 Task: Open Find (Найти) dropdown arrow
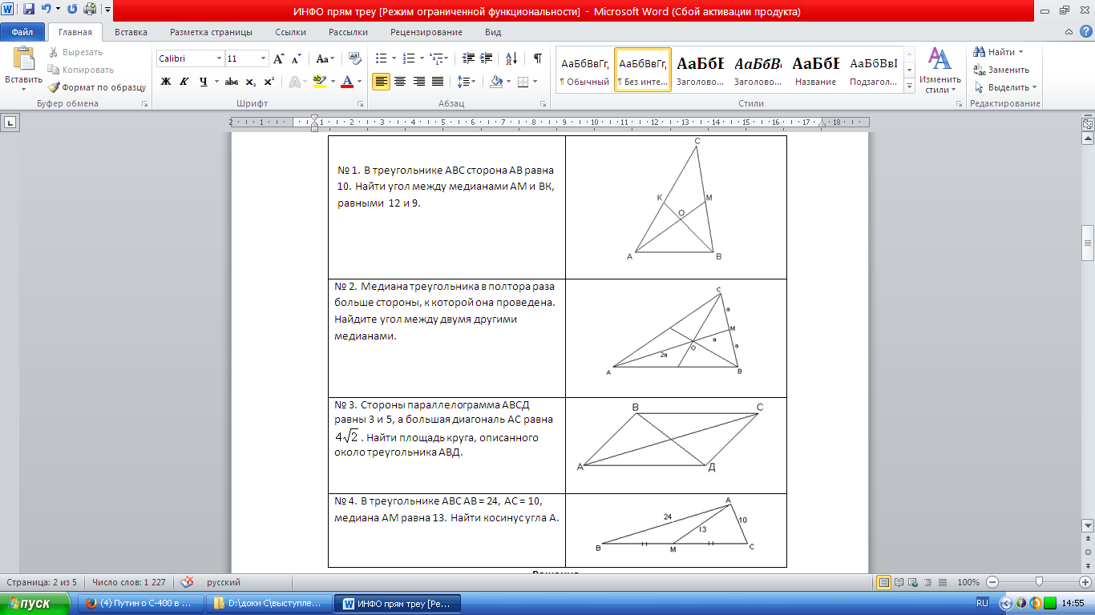coord(1021,52)
